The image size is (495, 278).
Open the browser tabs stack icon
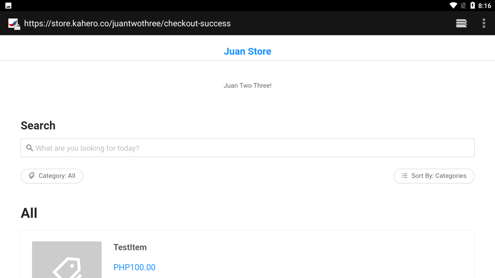pyautogui.click(x=461, y=23)
